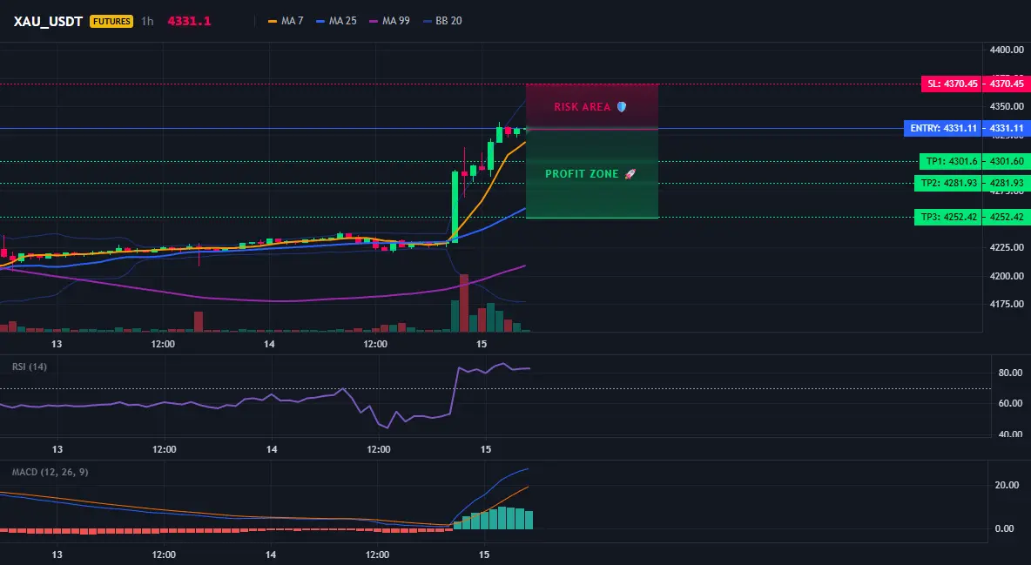Click date 15 on RSI time axis

(485, 449)
